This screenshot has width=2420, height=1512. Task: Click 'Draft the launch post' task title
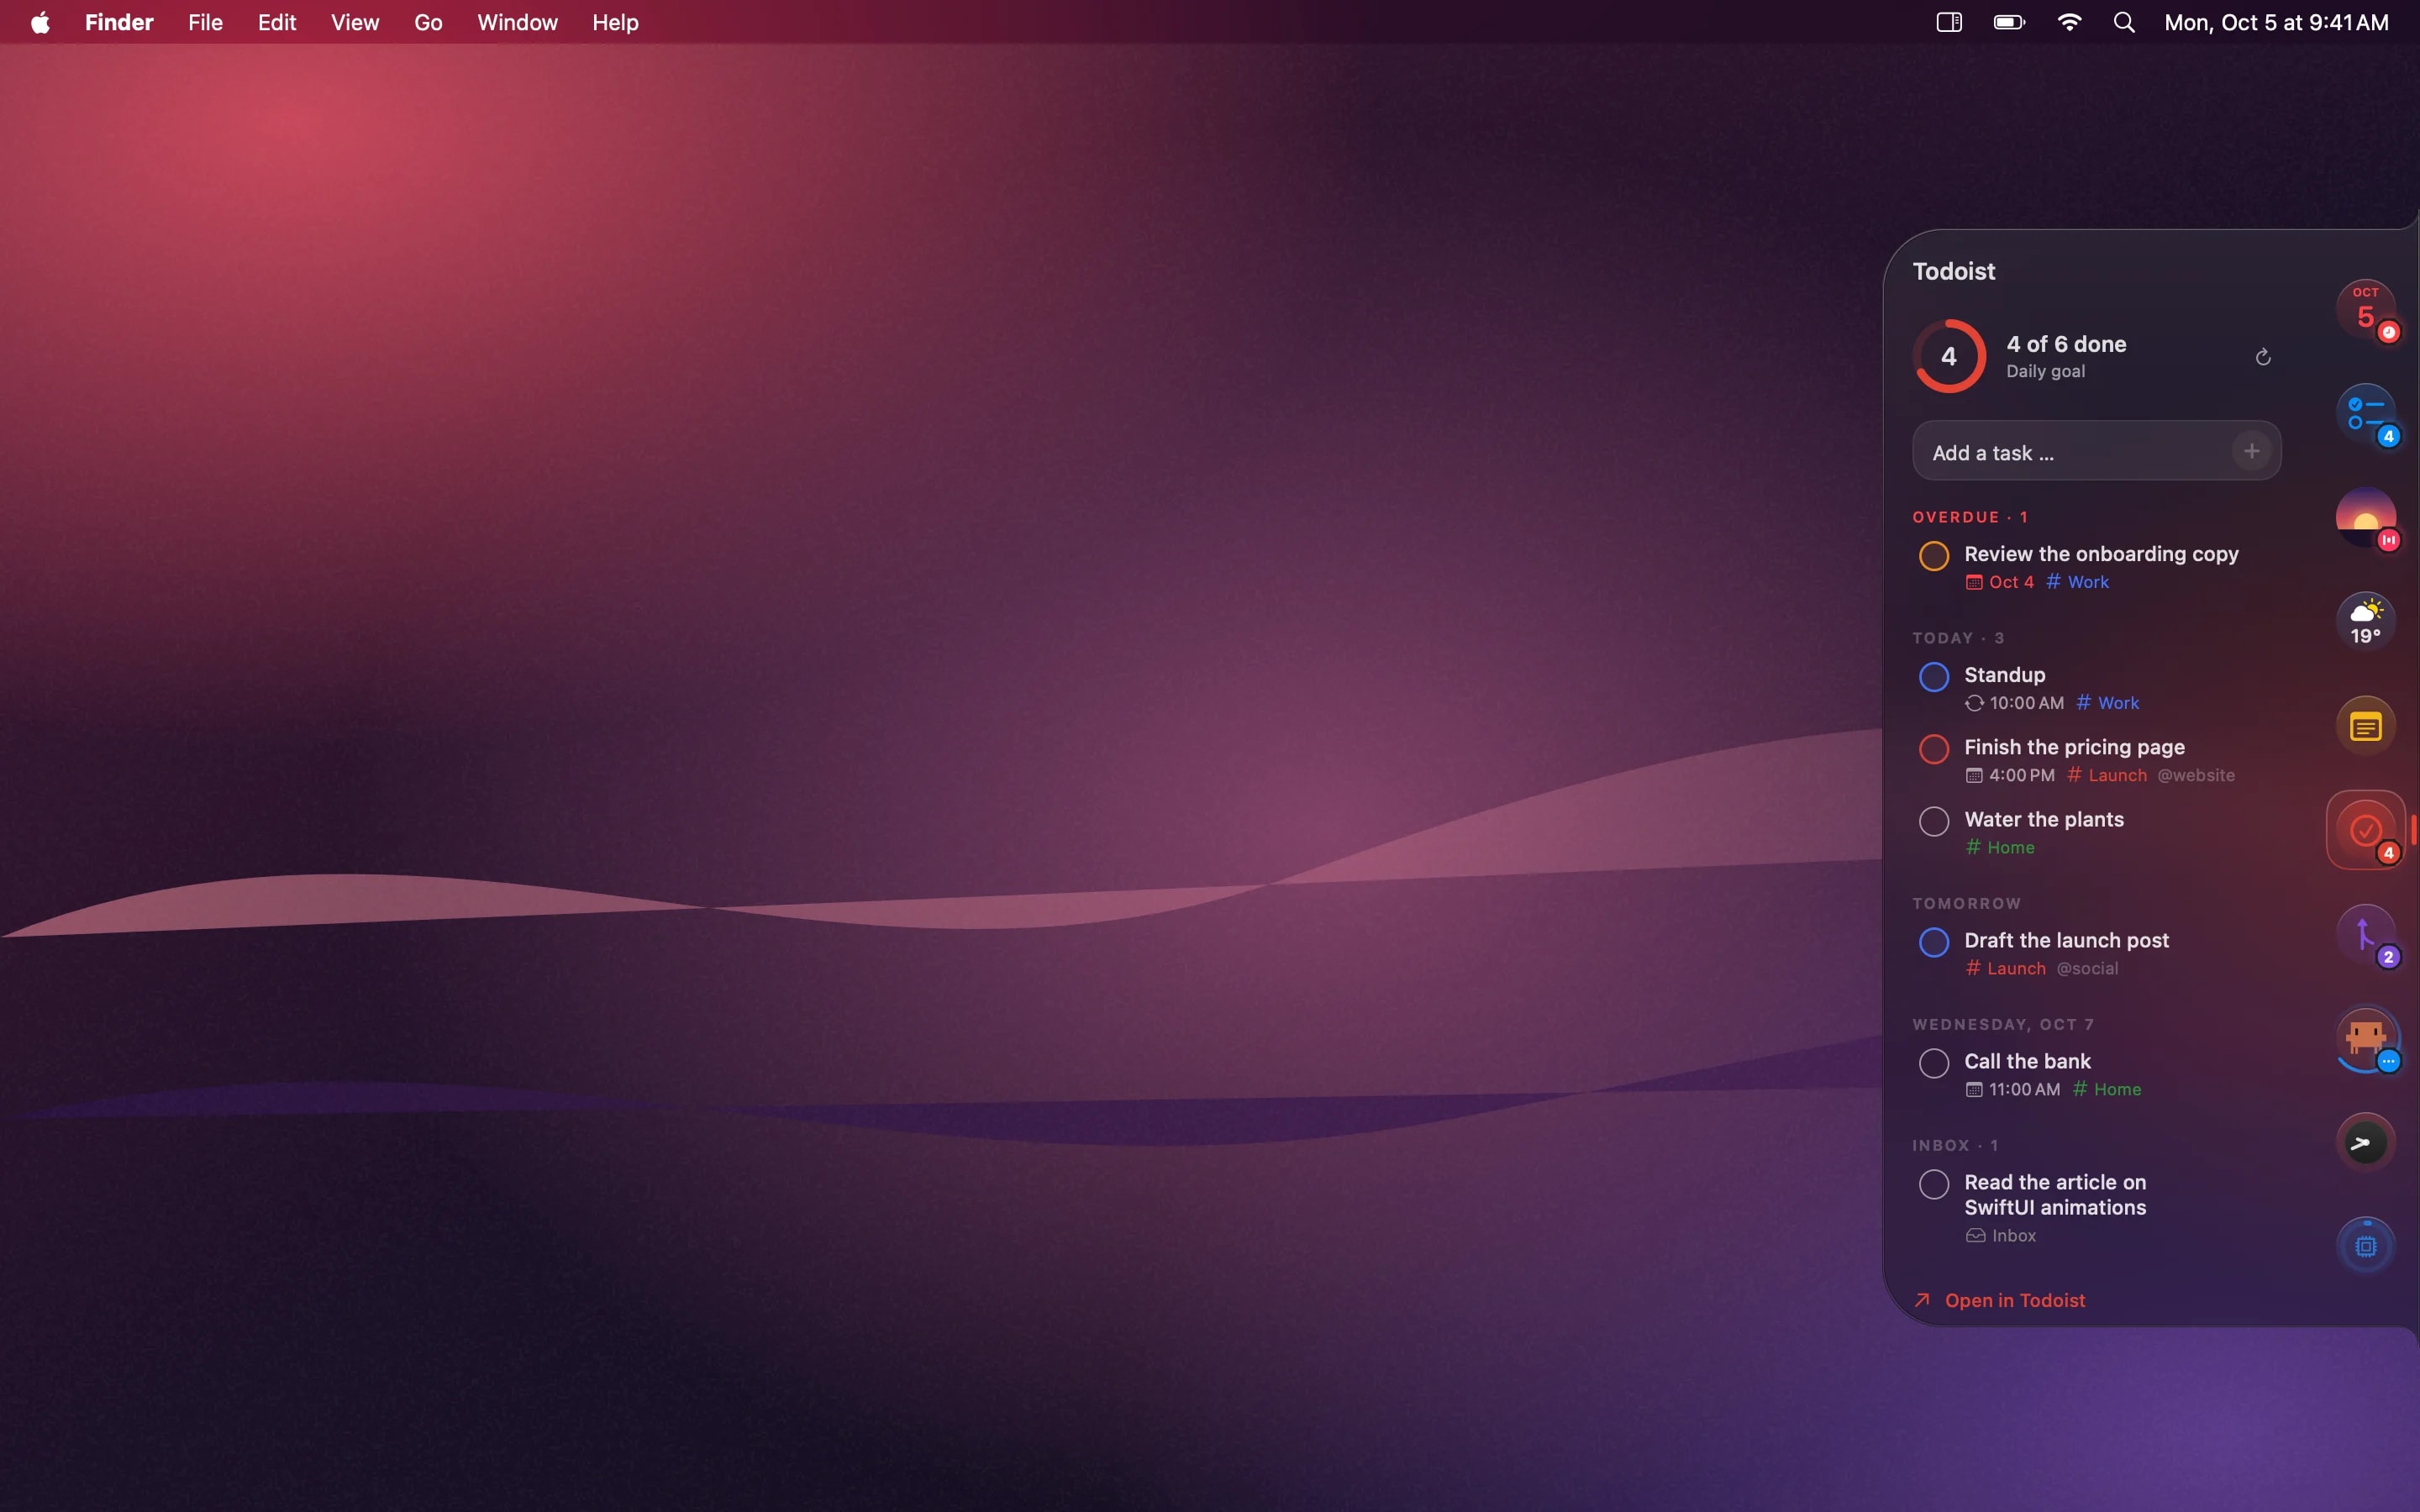coord(2066,940)
